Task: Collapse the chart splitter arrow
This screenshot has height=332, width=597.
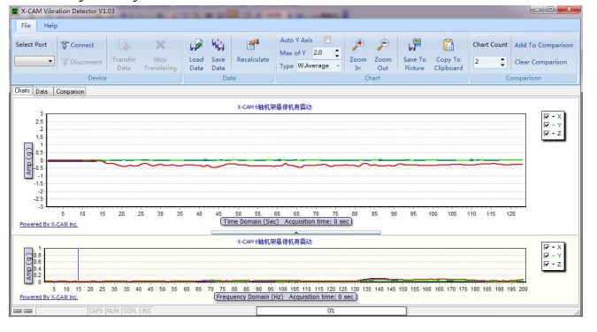Action: click(296, 233)
